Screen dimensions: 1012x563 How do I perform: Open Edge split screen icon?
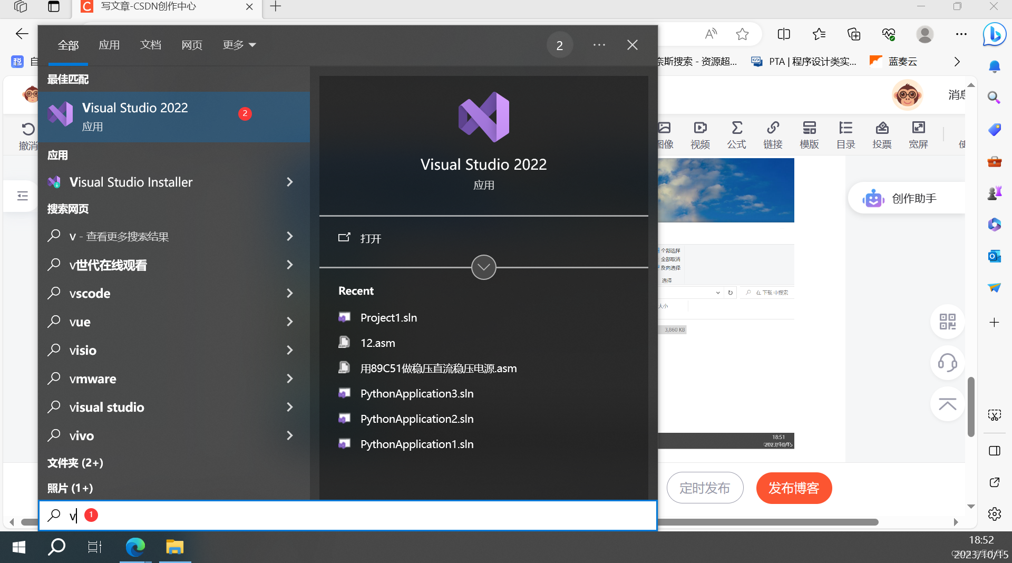(x=784, y=34)
